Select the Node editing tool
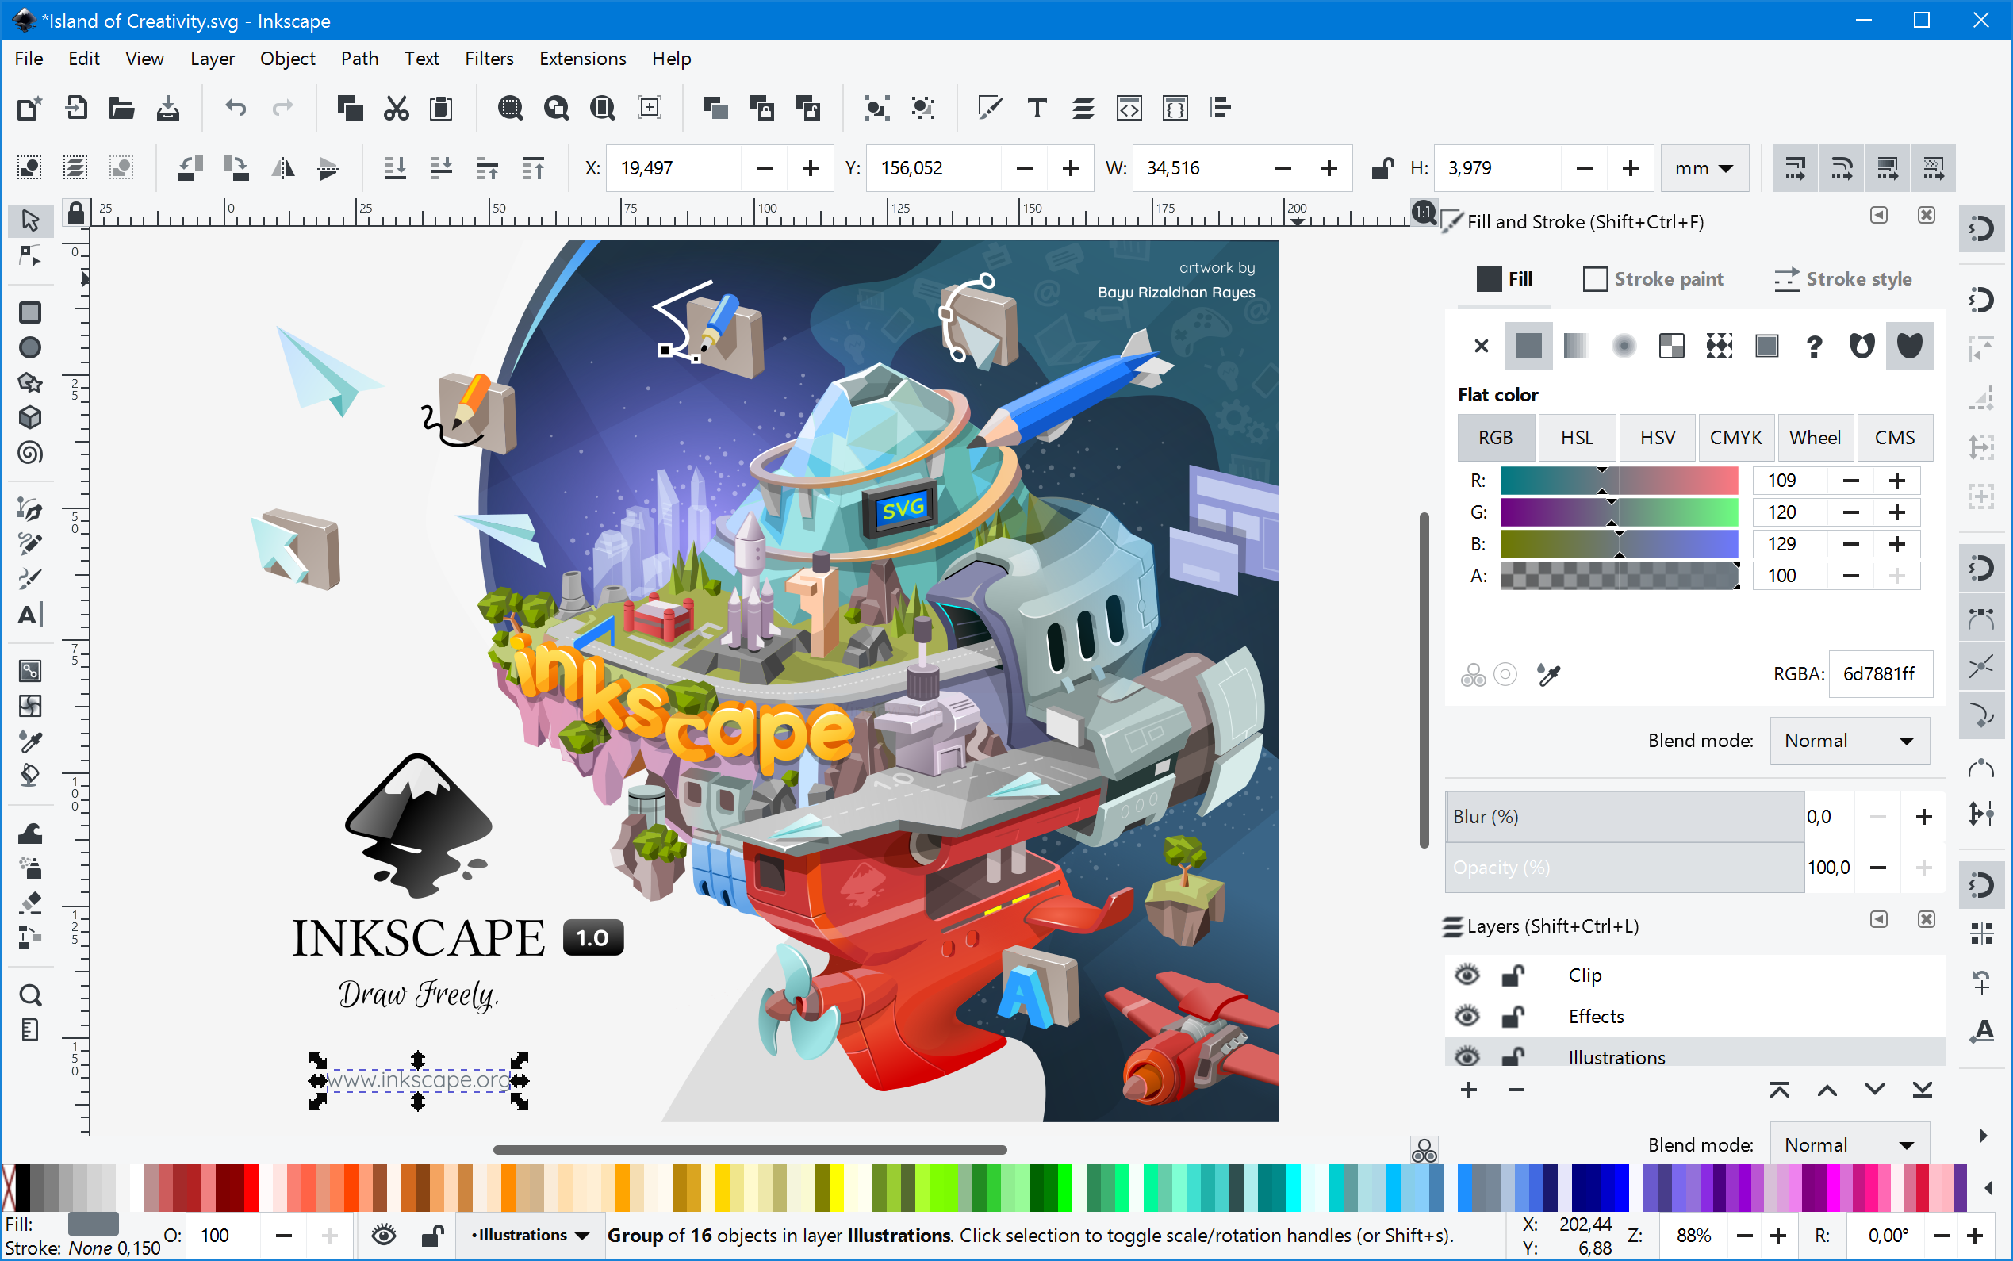Image resolution: width=2013 pixels, height=1261 pixels. 30,256
